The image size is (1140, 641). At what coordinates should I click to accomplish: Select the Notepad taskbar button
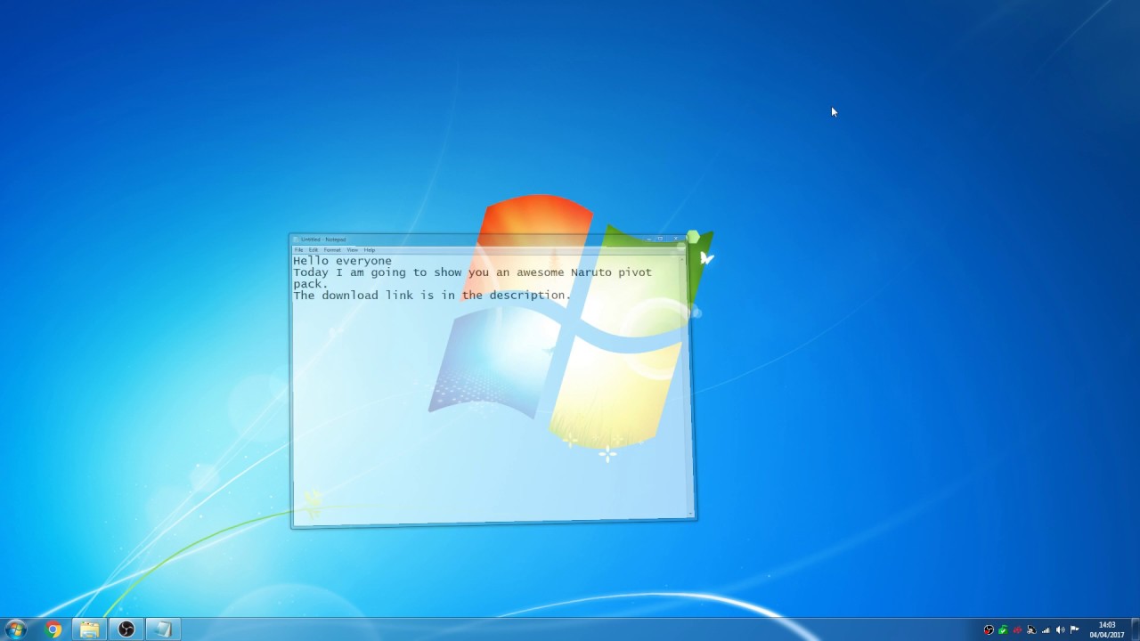tap(163, 629)
